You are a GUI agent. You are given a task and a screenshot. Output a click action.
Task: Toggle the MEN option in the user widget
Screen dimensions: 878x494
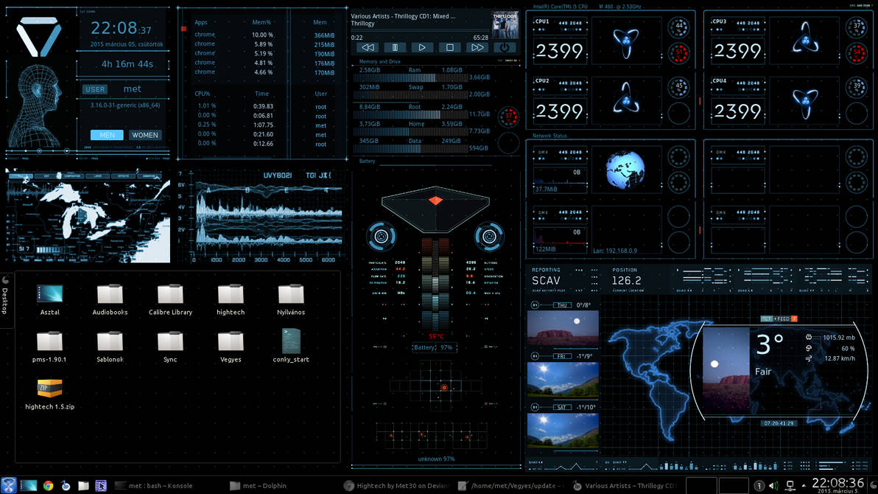click(x=107, y=135)
